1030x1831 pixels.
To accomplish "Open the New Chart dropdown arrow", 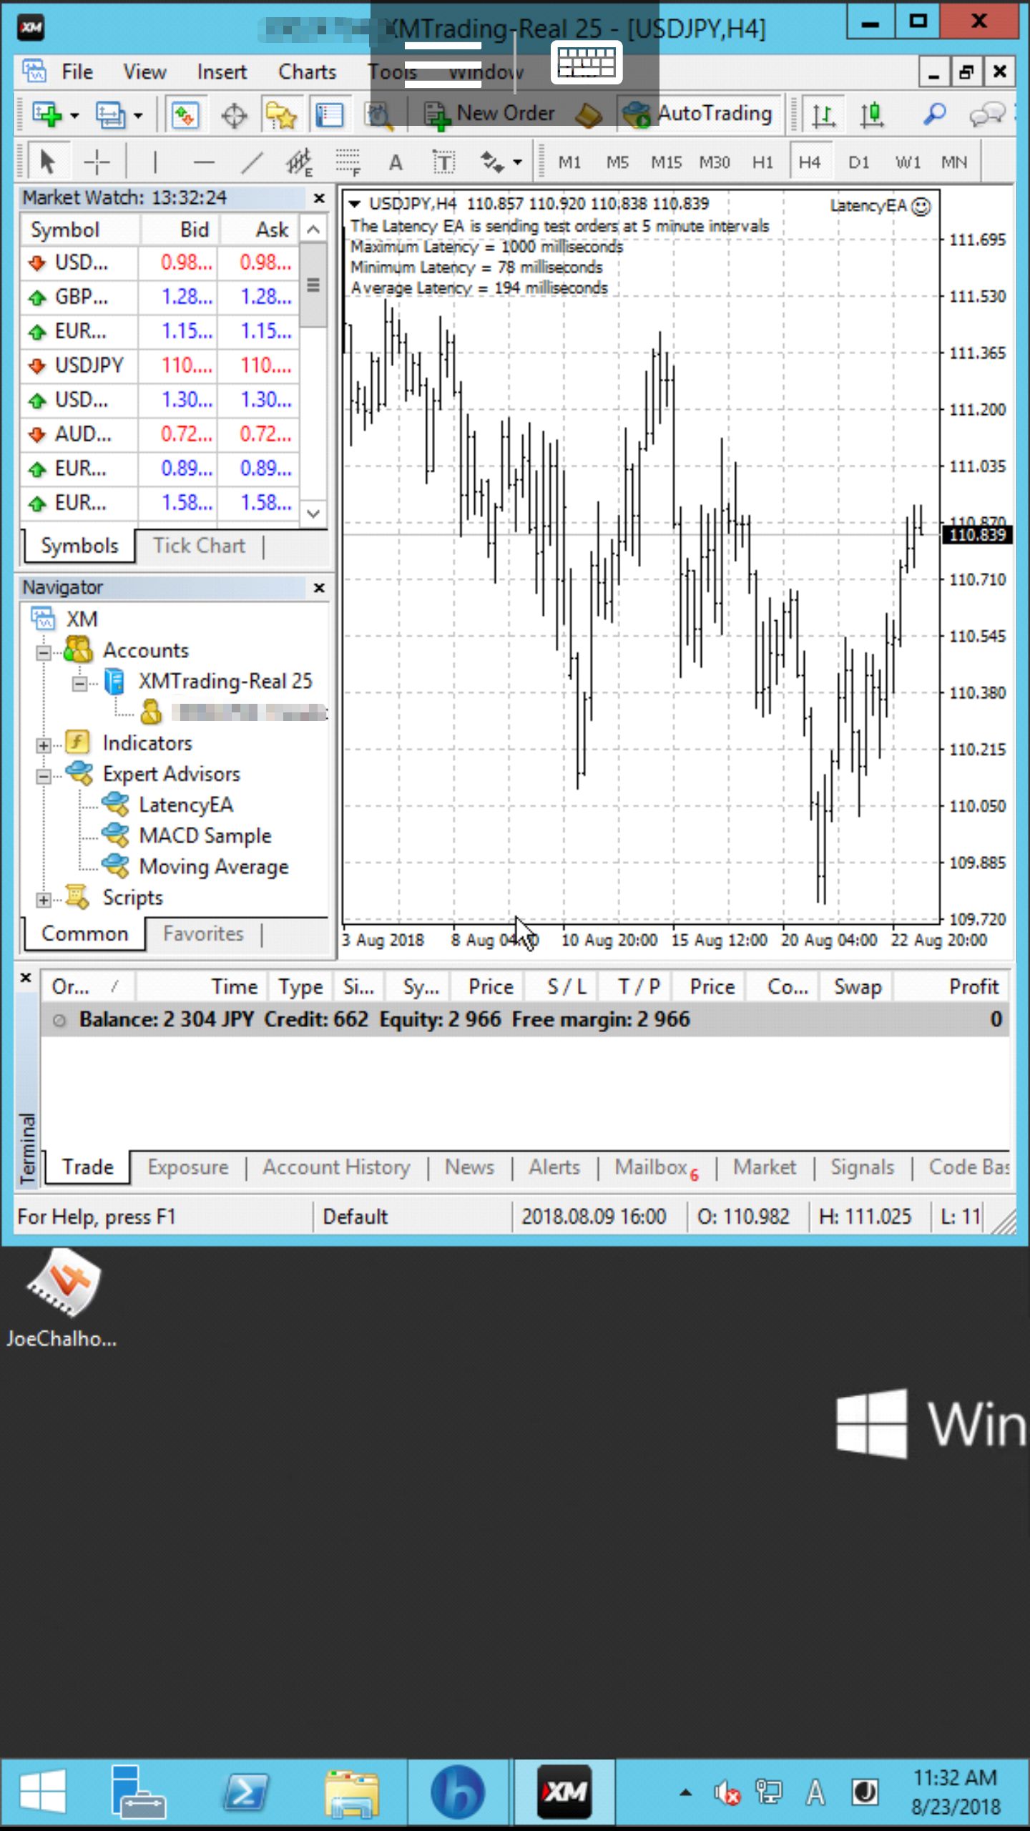I will (74, 115).
